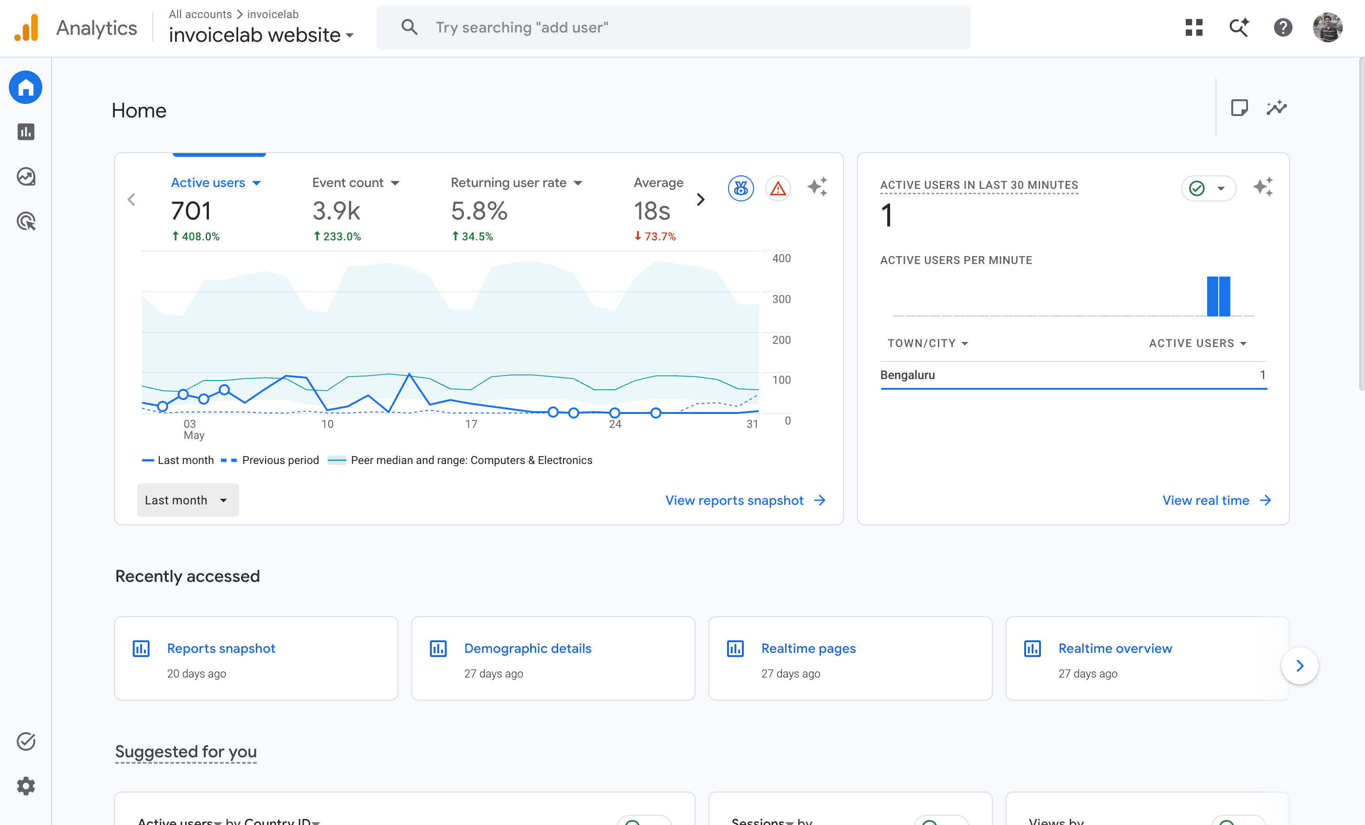
Task: Click the Realtime pages card icon
Action: click(x=735, y=648)
